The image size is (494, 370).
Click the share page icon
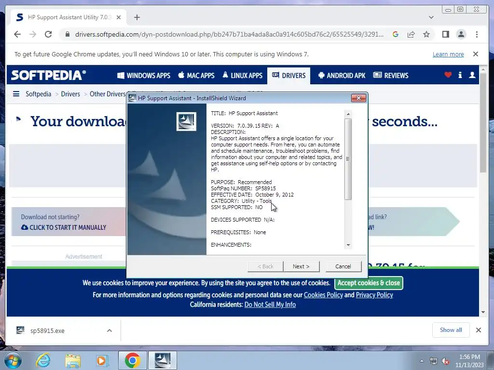click(x=411, y=34)
